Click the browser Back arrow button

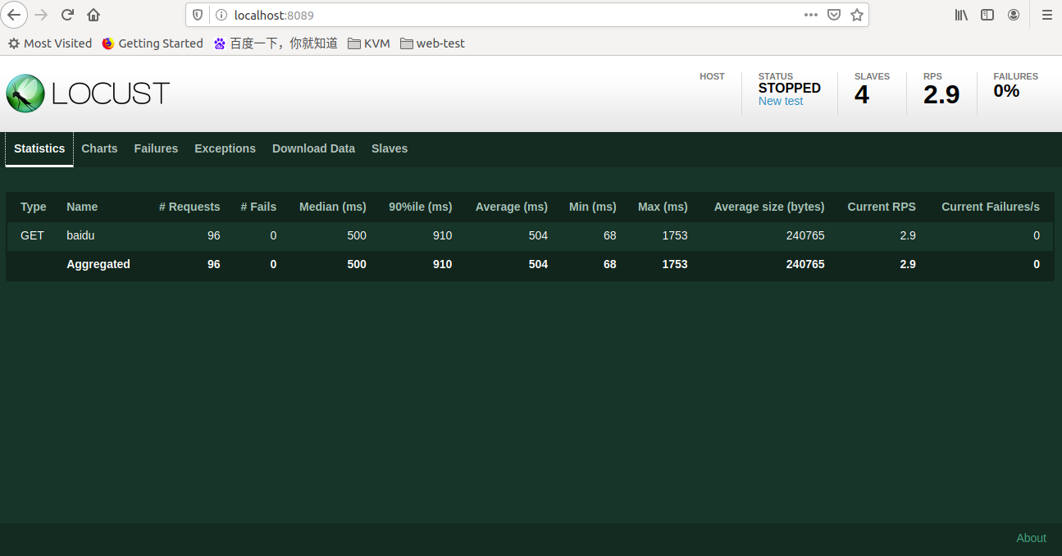tap(14, 15)
